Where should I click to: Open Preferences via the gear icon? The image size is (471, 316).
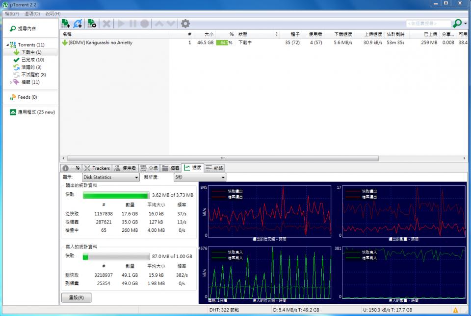[x=185, y=23]
